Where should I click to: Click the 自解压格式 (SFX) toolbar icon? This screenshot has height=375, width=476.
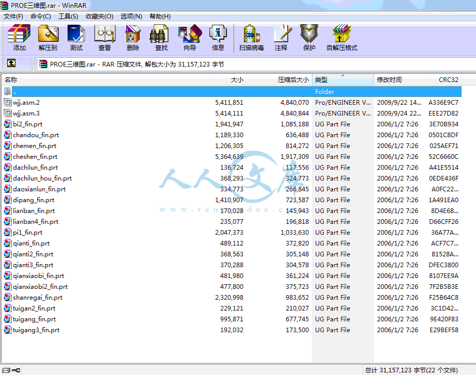(342, 34)
